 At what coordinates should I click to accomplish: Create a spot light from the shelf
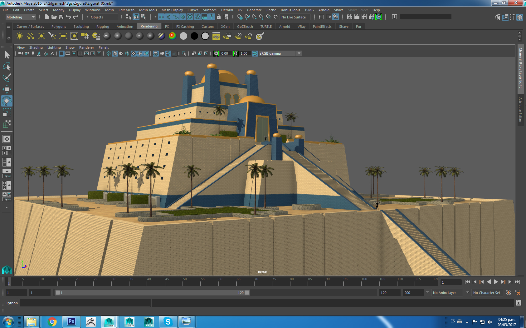pos(52,36)
